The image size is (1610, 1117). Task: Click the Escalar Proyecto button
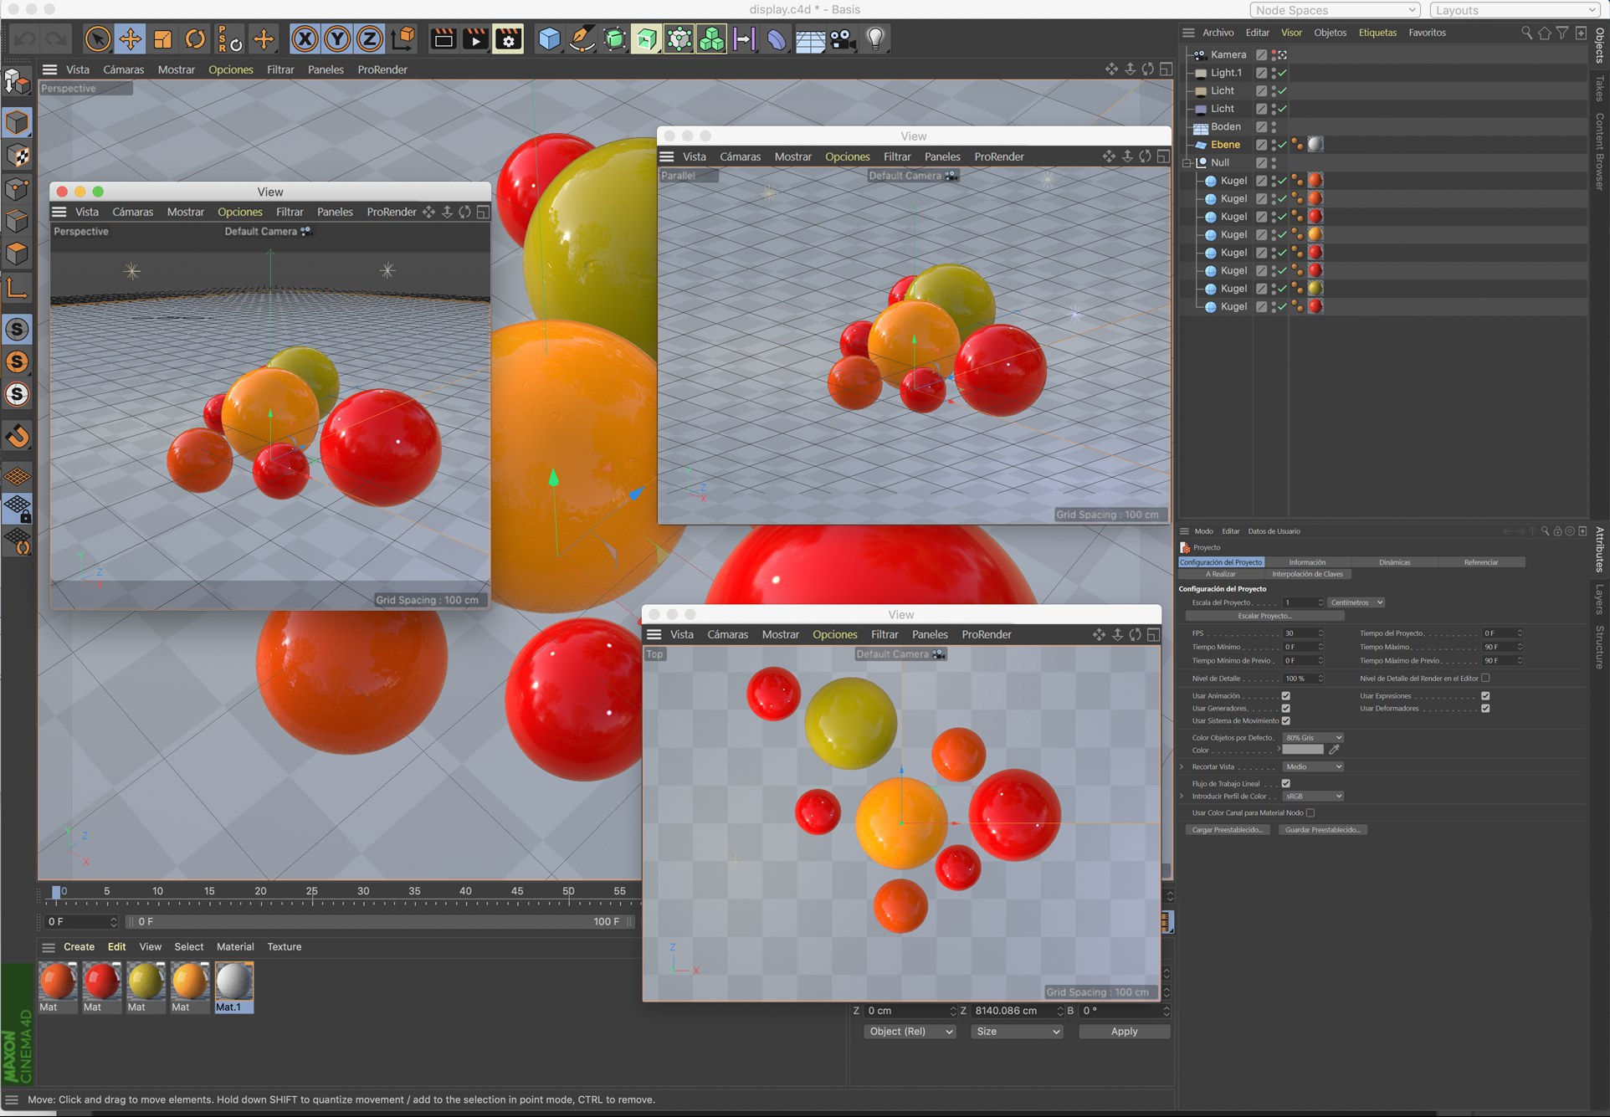(1264, 616)
